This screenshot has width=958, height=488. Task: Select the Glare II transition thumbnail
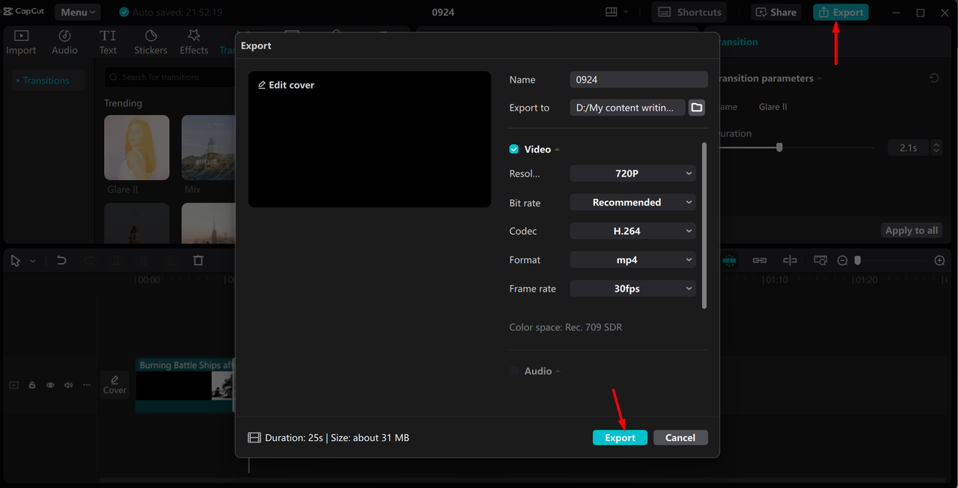tap(136, 147)
